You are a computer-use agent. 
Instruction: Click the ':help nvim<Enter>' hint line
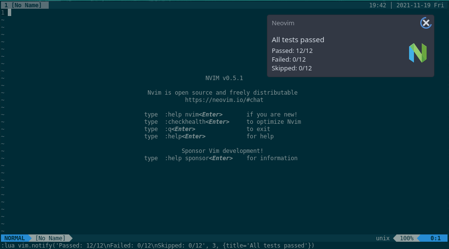[x=193, y=115]
